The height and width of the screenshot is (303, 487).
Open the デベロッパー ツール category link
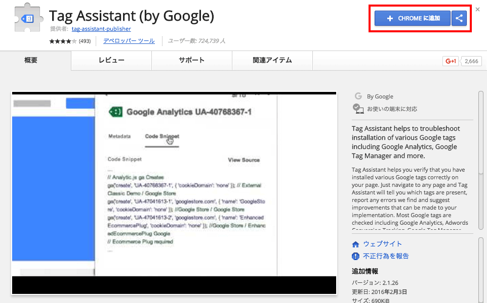pos(129,41)
